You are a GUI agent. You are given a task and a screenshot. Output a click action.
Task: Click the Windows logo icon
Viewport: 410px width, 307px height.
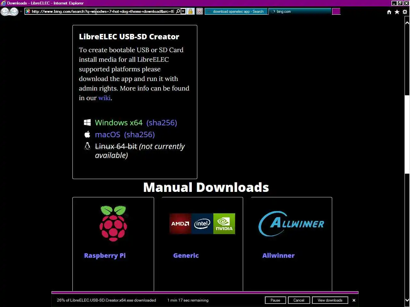click(87, 122)
